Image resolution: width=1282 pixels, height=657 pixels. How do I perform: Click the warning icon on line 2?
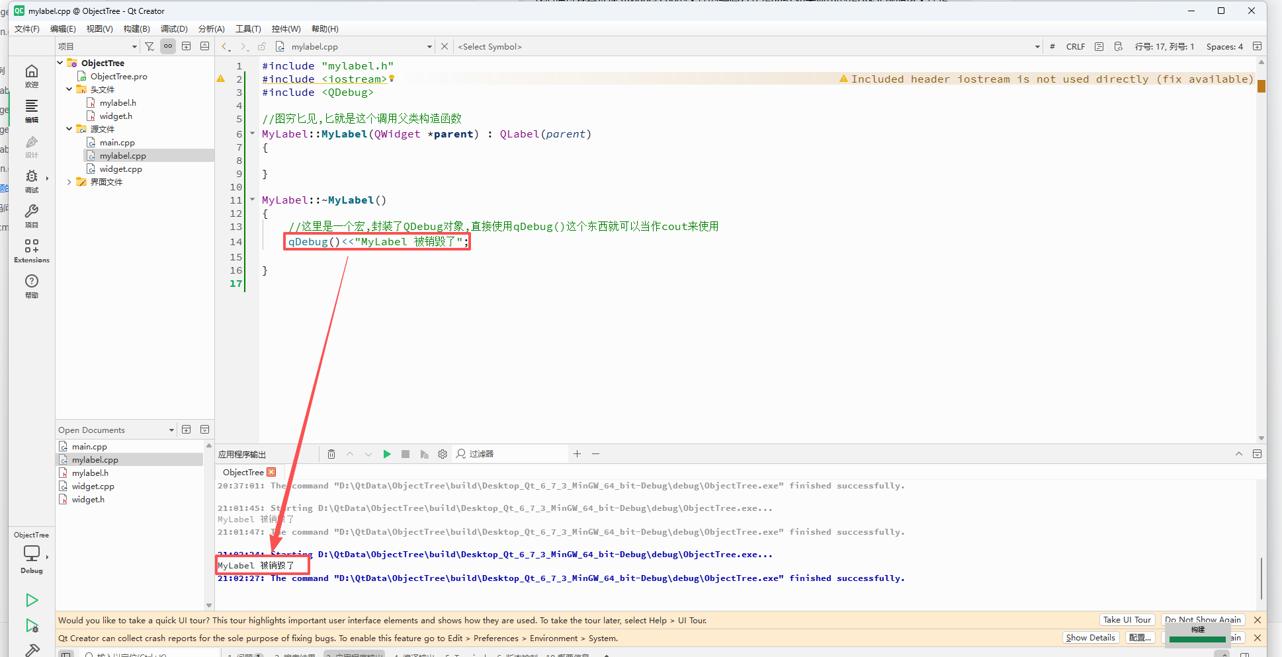[x=221, y=79]
